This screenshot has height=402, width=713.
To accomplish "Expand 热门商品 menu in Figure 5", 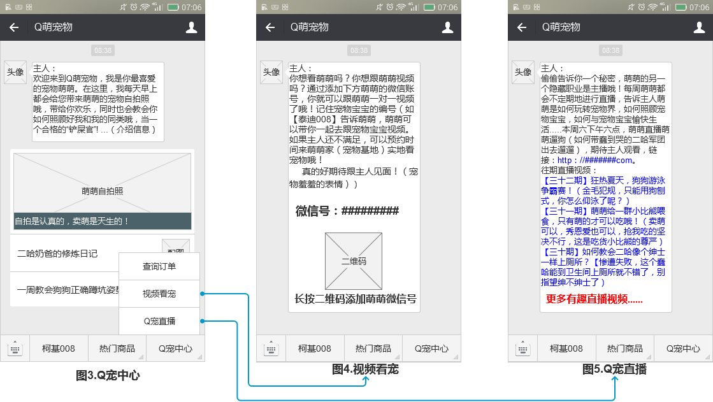I will point(625,348).
